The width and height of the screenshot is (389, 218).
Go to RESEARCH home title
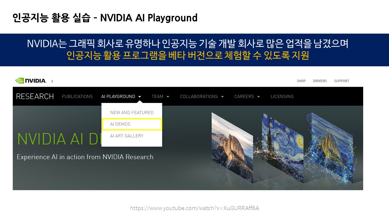point(35,96)
